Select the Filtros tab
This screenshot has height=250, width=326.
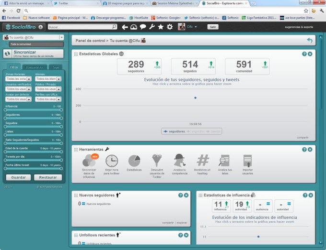[x=13, y=67]
